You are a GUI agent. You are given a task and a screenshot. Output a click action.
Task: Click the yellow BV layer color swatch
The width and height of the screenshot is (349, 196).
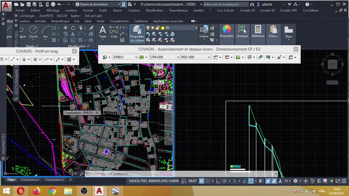click(x=163, y=28)
